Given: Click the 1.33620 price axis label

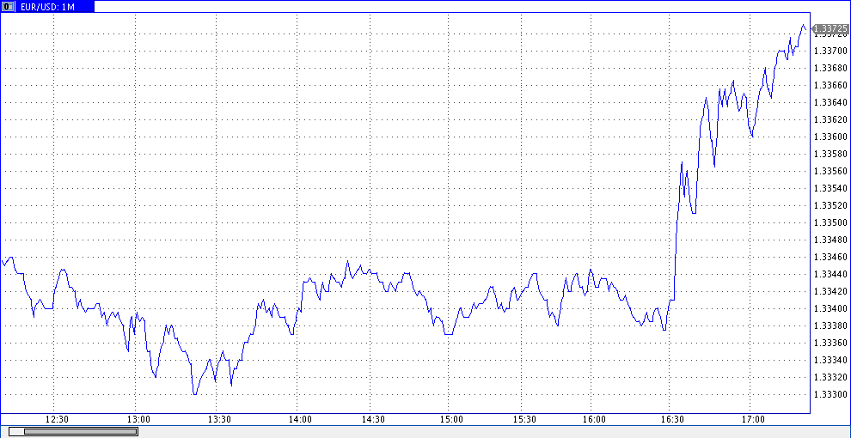Looking at the screenshot, I should pyautogui.click(x=831, y=119).
